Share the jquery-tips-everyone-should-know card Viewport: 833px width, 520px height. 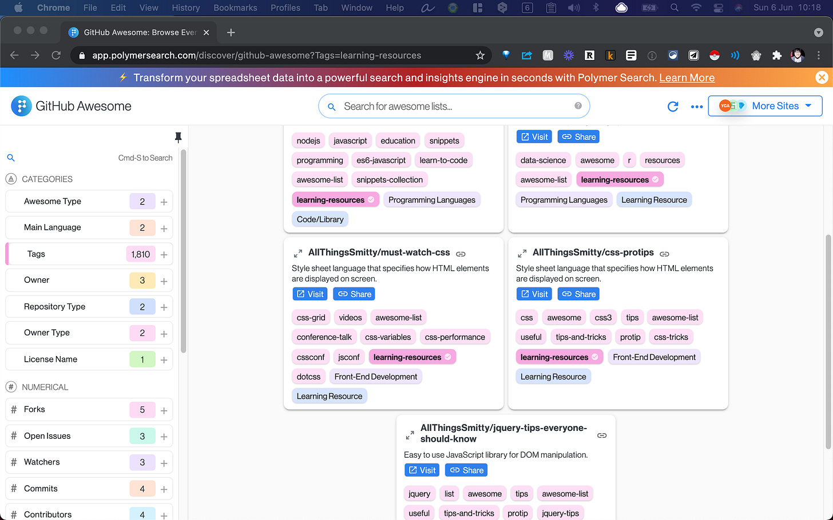point(466,470)
